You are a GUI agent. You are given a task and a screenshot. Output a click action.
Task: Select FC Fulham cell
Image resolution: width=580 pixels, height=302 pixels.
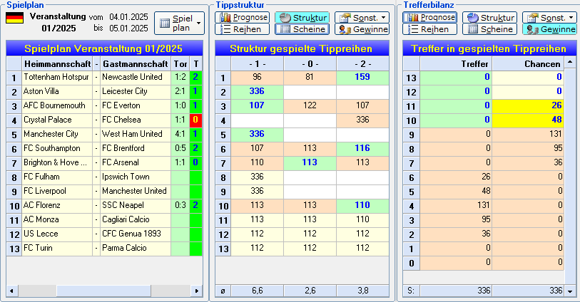(x=57, y=177)
